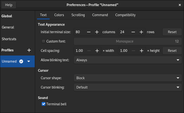The image size is (184, 113).
Task: Increase the cell spacing height value
Action: point(141,51)
